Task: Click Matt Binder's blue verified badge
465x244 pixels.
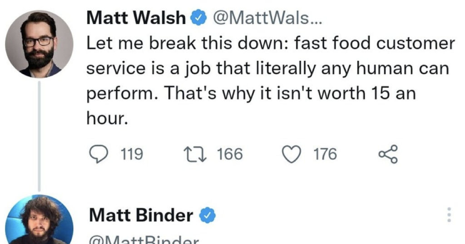Action: click(x=208, y=215)
